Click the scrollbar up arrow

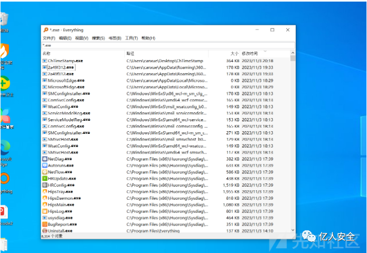(293, 53)
